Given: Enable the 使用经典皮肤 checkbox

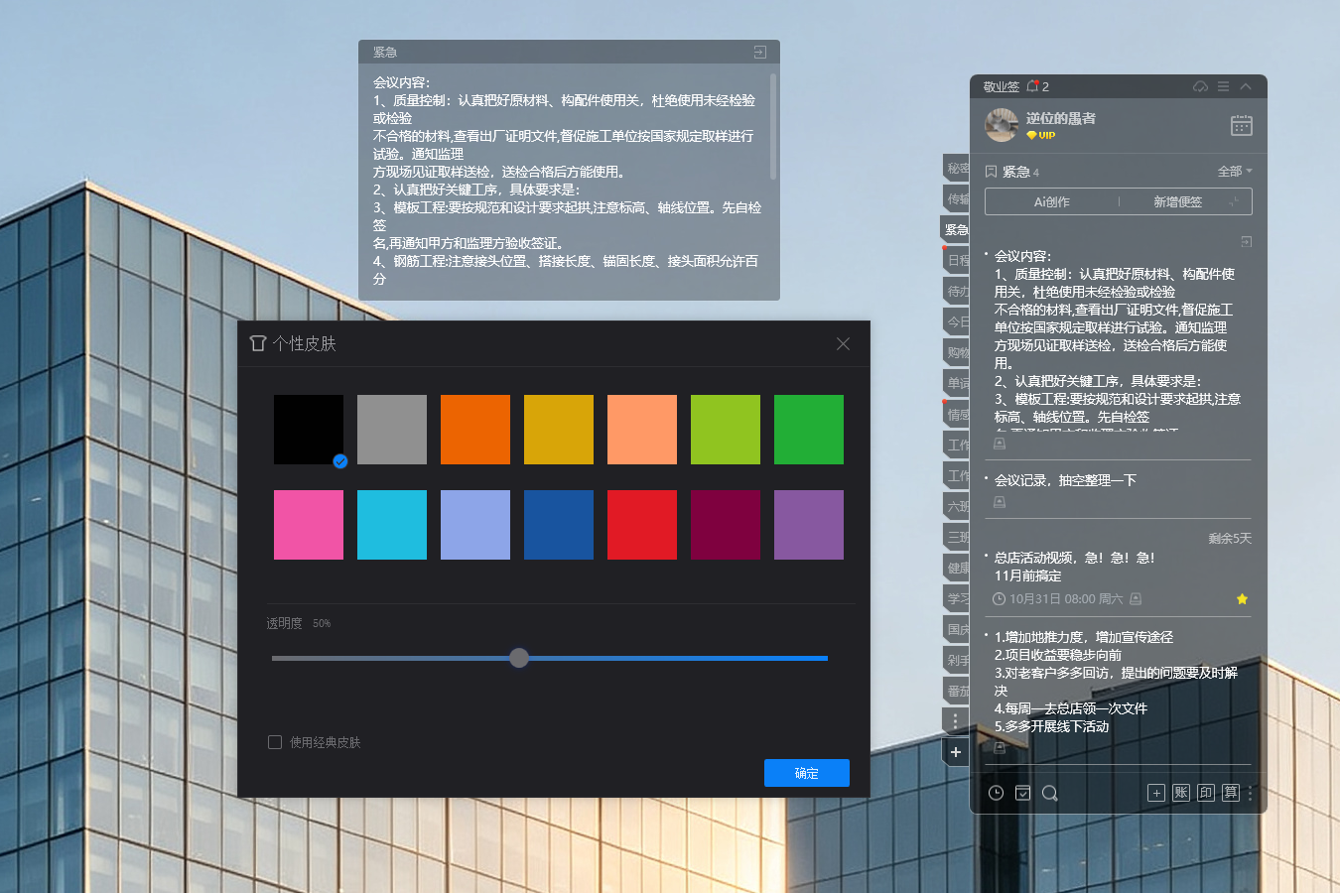Looking at the screenshot, I should coord(275,742).
